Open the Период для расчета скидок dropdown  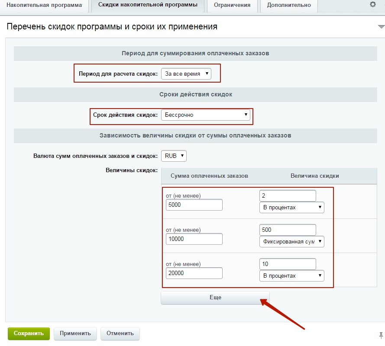pyautogui.click(x=186, y=74)
